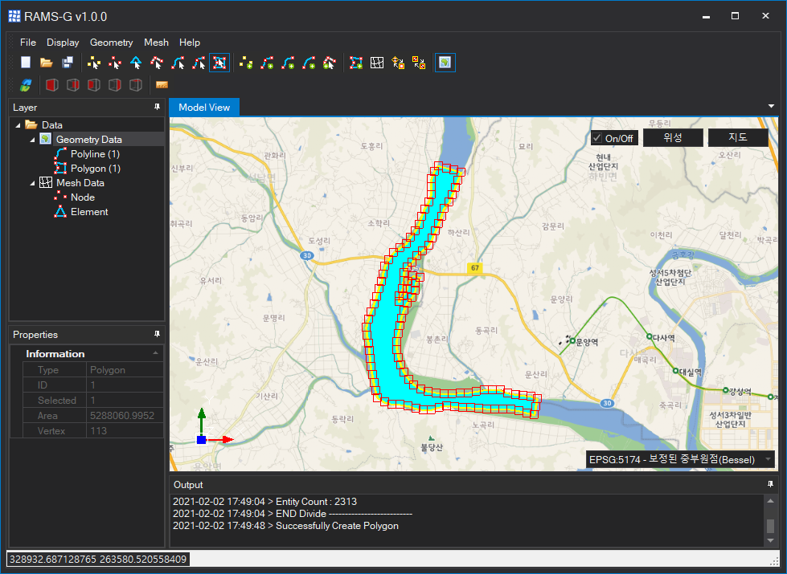This screenshot has height=574, width=787.
Task: Click the cube view with solid red front face
Action: 51,85
